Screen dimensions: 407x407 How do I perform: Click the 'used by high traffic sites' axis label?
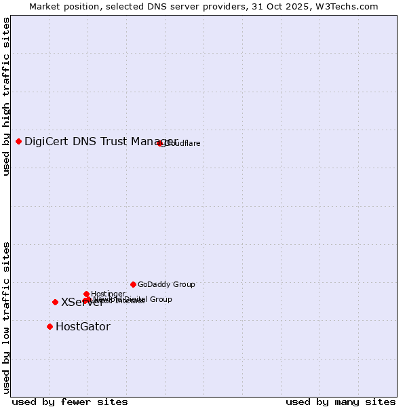pos(6,97)
